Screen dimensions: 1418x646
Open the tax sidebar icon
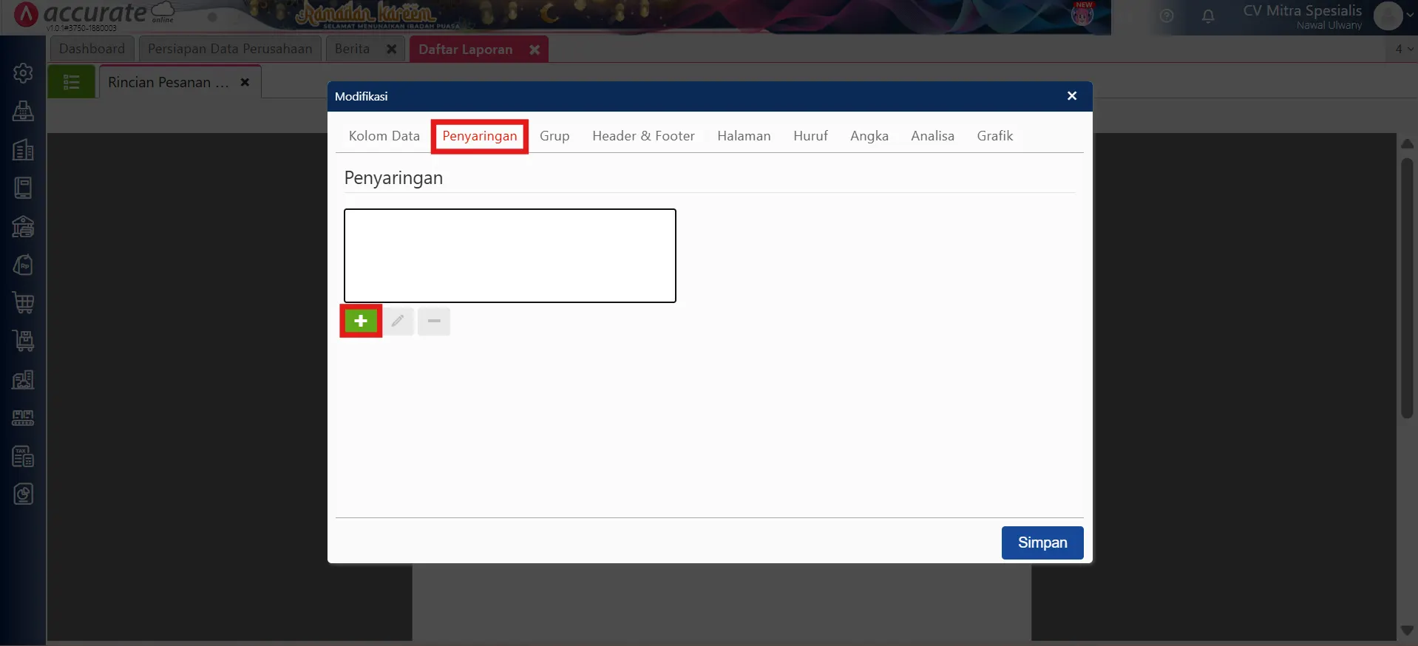coord(23,456)
